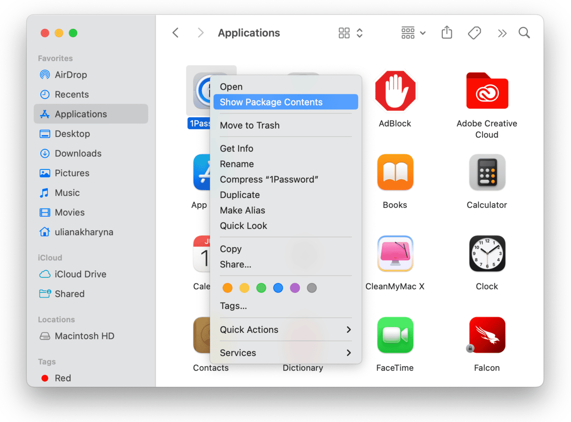The height and width of the screenshot is (422, 571).
Task: Choose Copy in the context menu
Action: (286, 249)
